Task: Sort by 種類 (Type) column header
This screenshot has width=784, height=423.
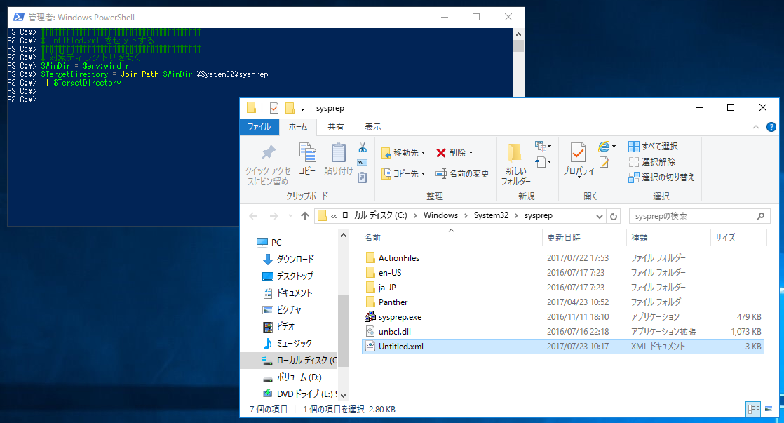Action: [668, 238]
